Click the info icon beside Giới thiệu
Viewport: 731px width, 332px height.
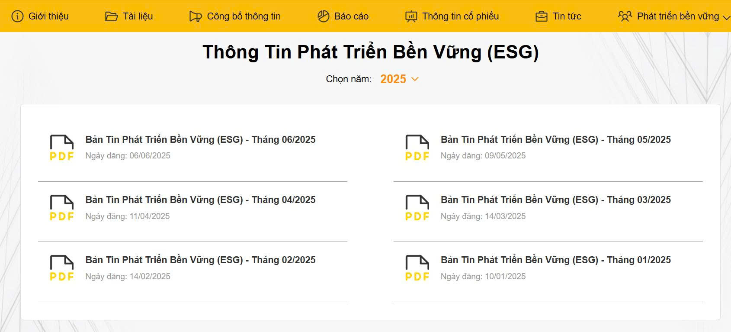coord(17,16)
